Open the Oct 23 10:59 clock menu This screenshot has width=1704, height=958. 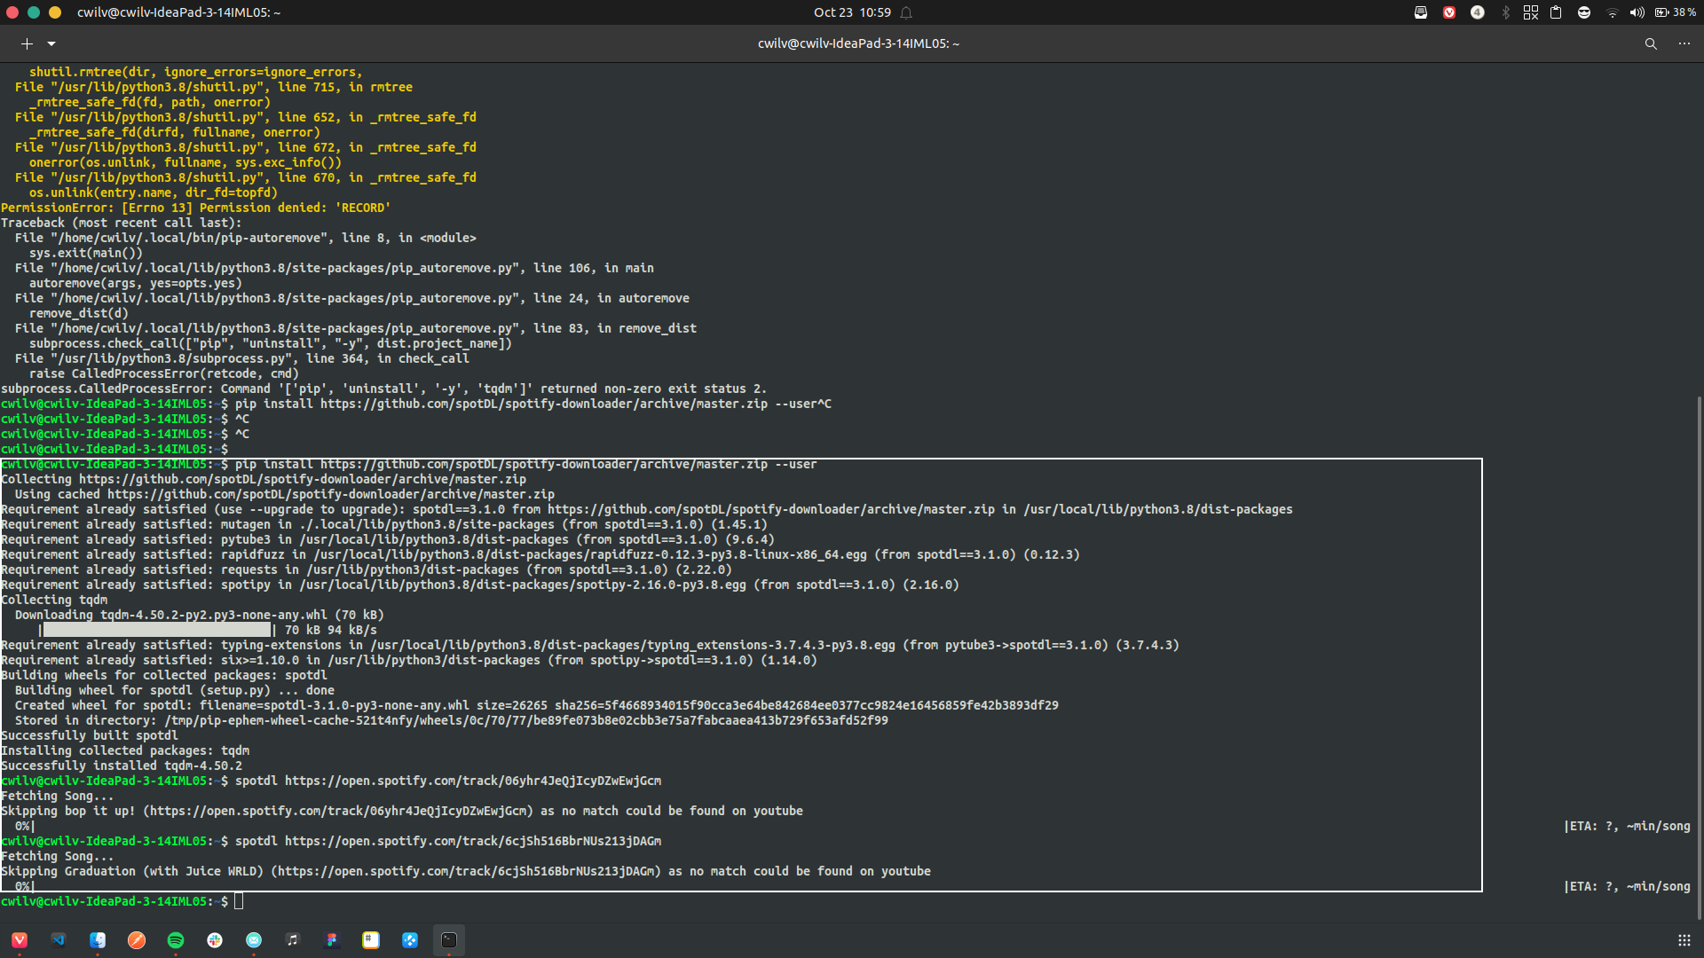852,12
